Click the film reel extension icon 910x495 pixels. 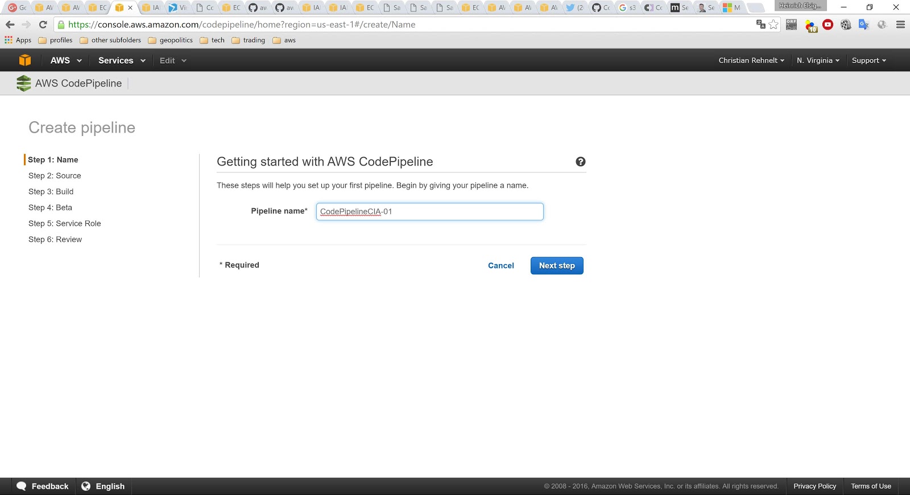coord(846,24)
